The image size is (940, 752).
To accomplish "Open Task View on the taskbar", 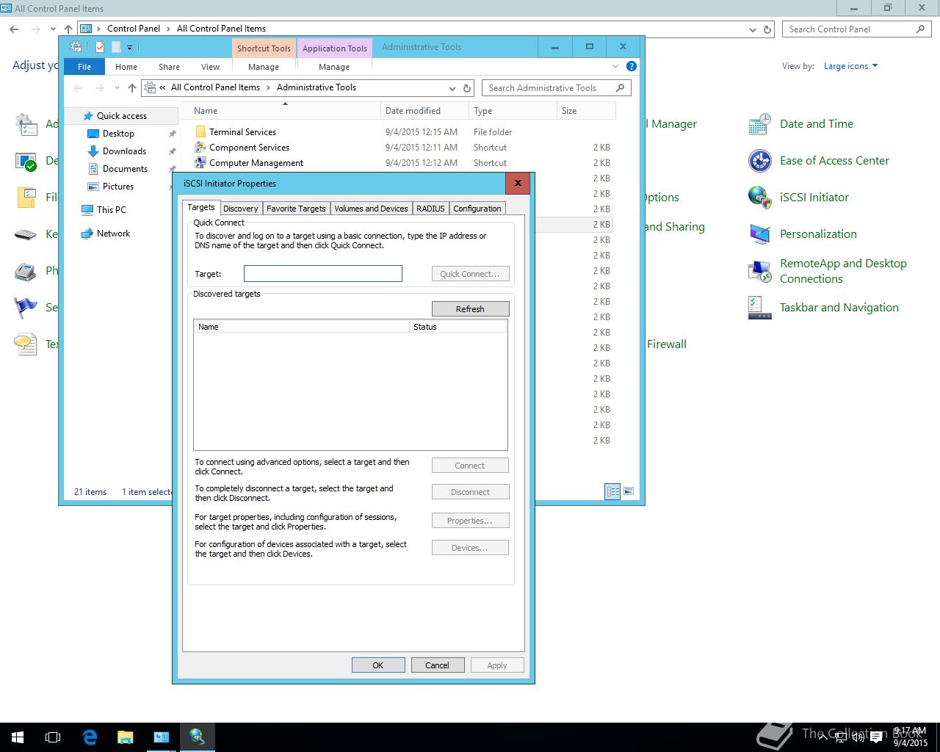I will pos(53,737).
